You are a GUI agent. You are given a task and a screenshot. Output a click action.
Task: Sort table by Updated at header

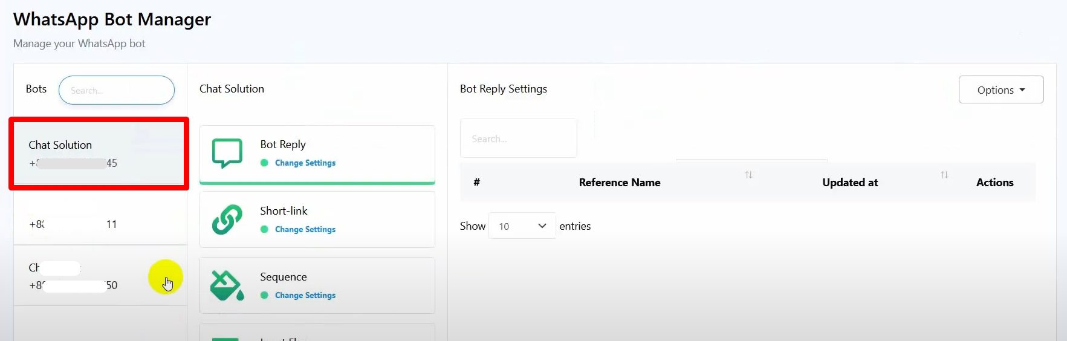(x=849, y=183)
